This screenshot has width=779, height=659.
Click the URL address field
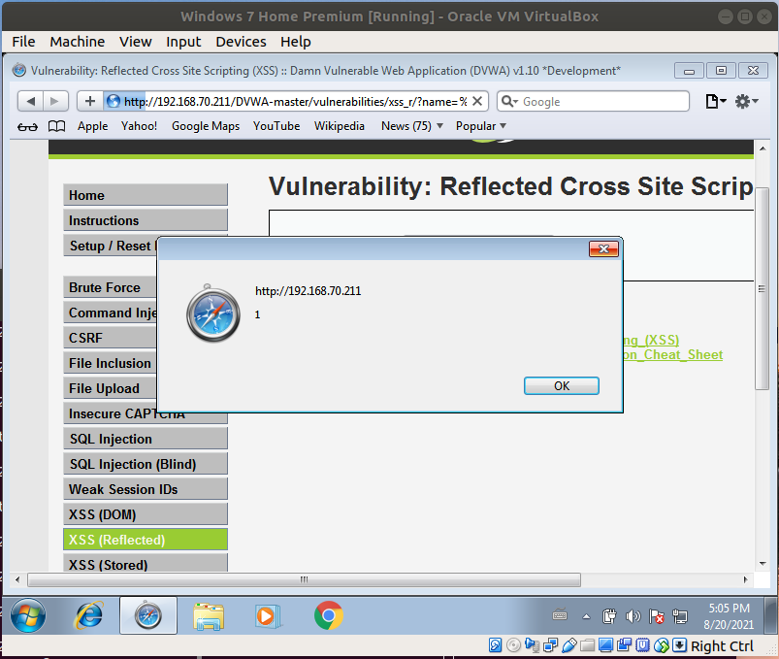pyautogui.click(x=295, y=101)
